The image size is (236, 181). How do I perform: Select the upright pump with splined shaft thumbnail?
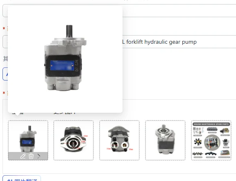pos(165,140)
